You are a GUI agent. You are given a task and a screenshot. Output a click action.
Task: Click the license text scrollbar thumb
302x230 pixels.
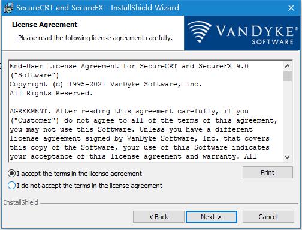point(287,76)
